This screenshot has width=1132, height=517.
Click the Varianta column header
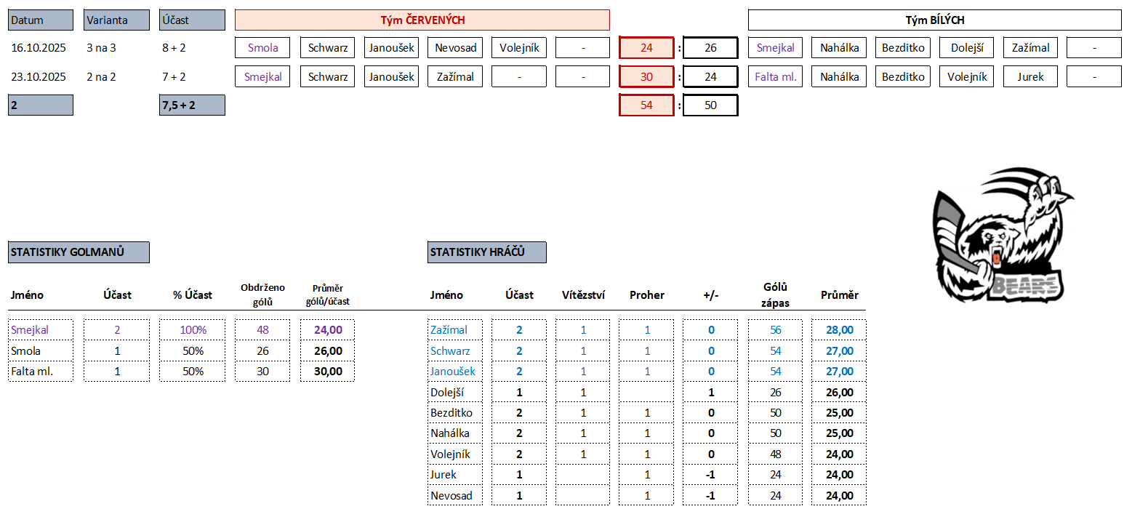(x=116, y=20)
